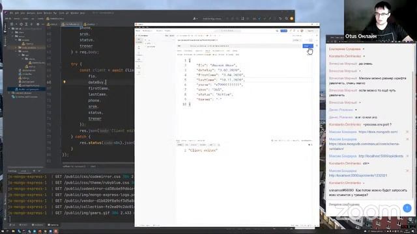Collapse the root project folder in the IDE tree
The height and width of the screenshot is (234, 417).
tap(8, 29)
